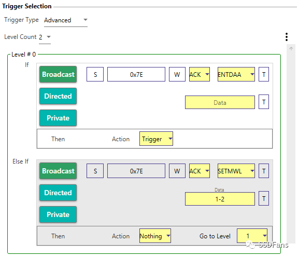The image size is (298, 257).
Task: Open the Trigger Type Advanced dropdown
Action: click(x=66, y=20)
